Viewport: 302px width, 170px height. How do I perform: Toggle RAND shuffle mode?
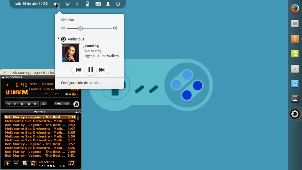(58, 104)
